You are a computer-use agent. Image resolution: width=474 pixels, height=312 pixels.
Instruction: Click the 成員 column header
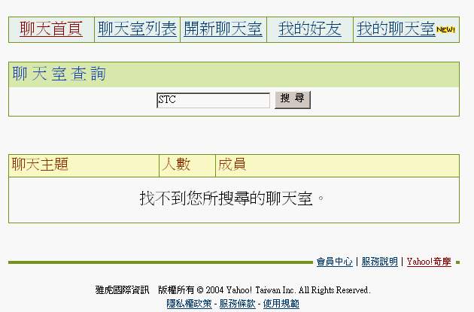232,165
